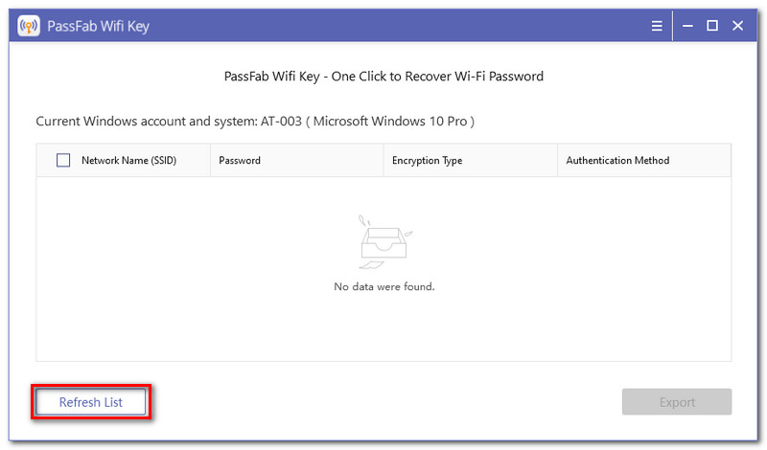Click the Password column header
Screen dimensions: 767x450
[240, 160]
